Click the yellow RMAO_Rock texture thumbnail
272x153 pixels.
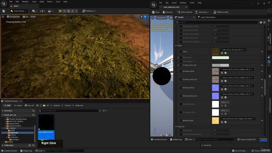215,121
